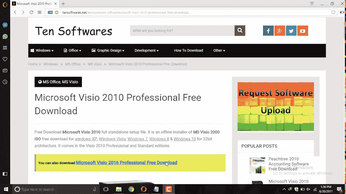Click the Request Software Upload banner
This screenshot has height=194, width=346.
(x=276, y=107)
